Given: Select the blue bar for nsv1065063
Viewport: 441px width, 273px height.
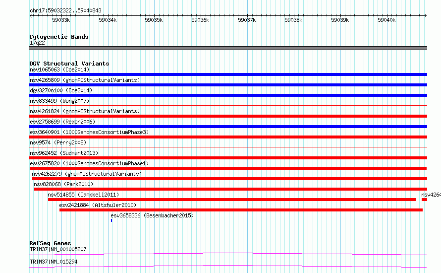Looking at the screenshot, I should tap(228, 74).
